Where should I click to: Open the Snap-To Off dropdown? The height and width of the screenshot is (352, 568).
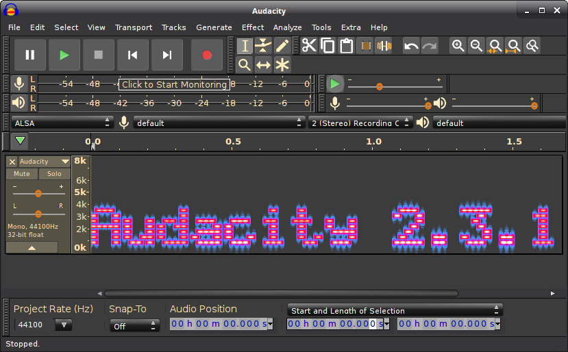coord(135,326)
